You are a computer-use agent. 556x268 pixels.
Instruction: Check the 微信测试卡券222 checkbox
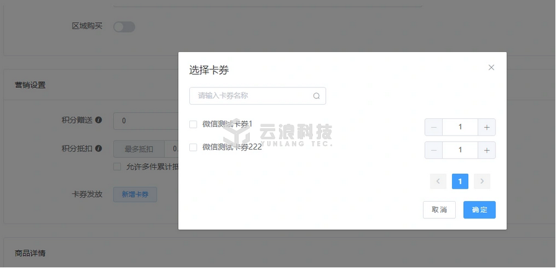193,147
